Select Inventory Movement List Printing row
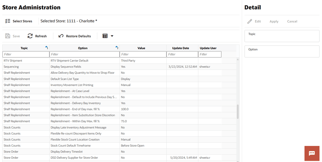The image size is (322, 162). (119, 85)
